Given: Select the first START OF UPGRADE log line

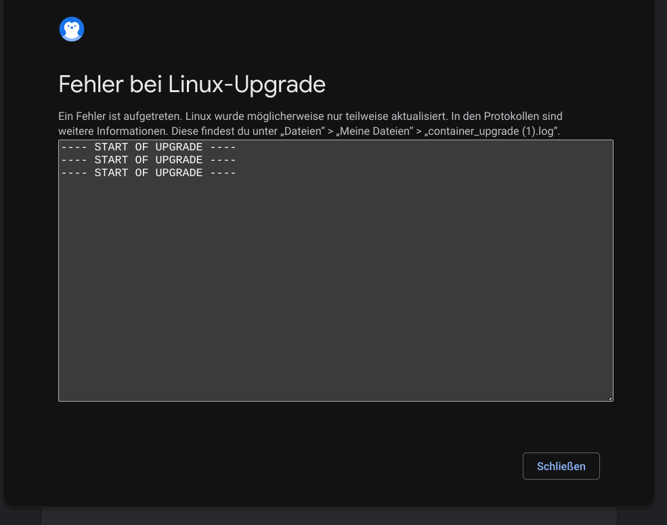Looking at the screenshot, I should (x=148, y=147).
